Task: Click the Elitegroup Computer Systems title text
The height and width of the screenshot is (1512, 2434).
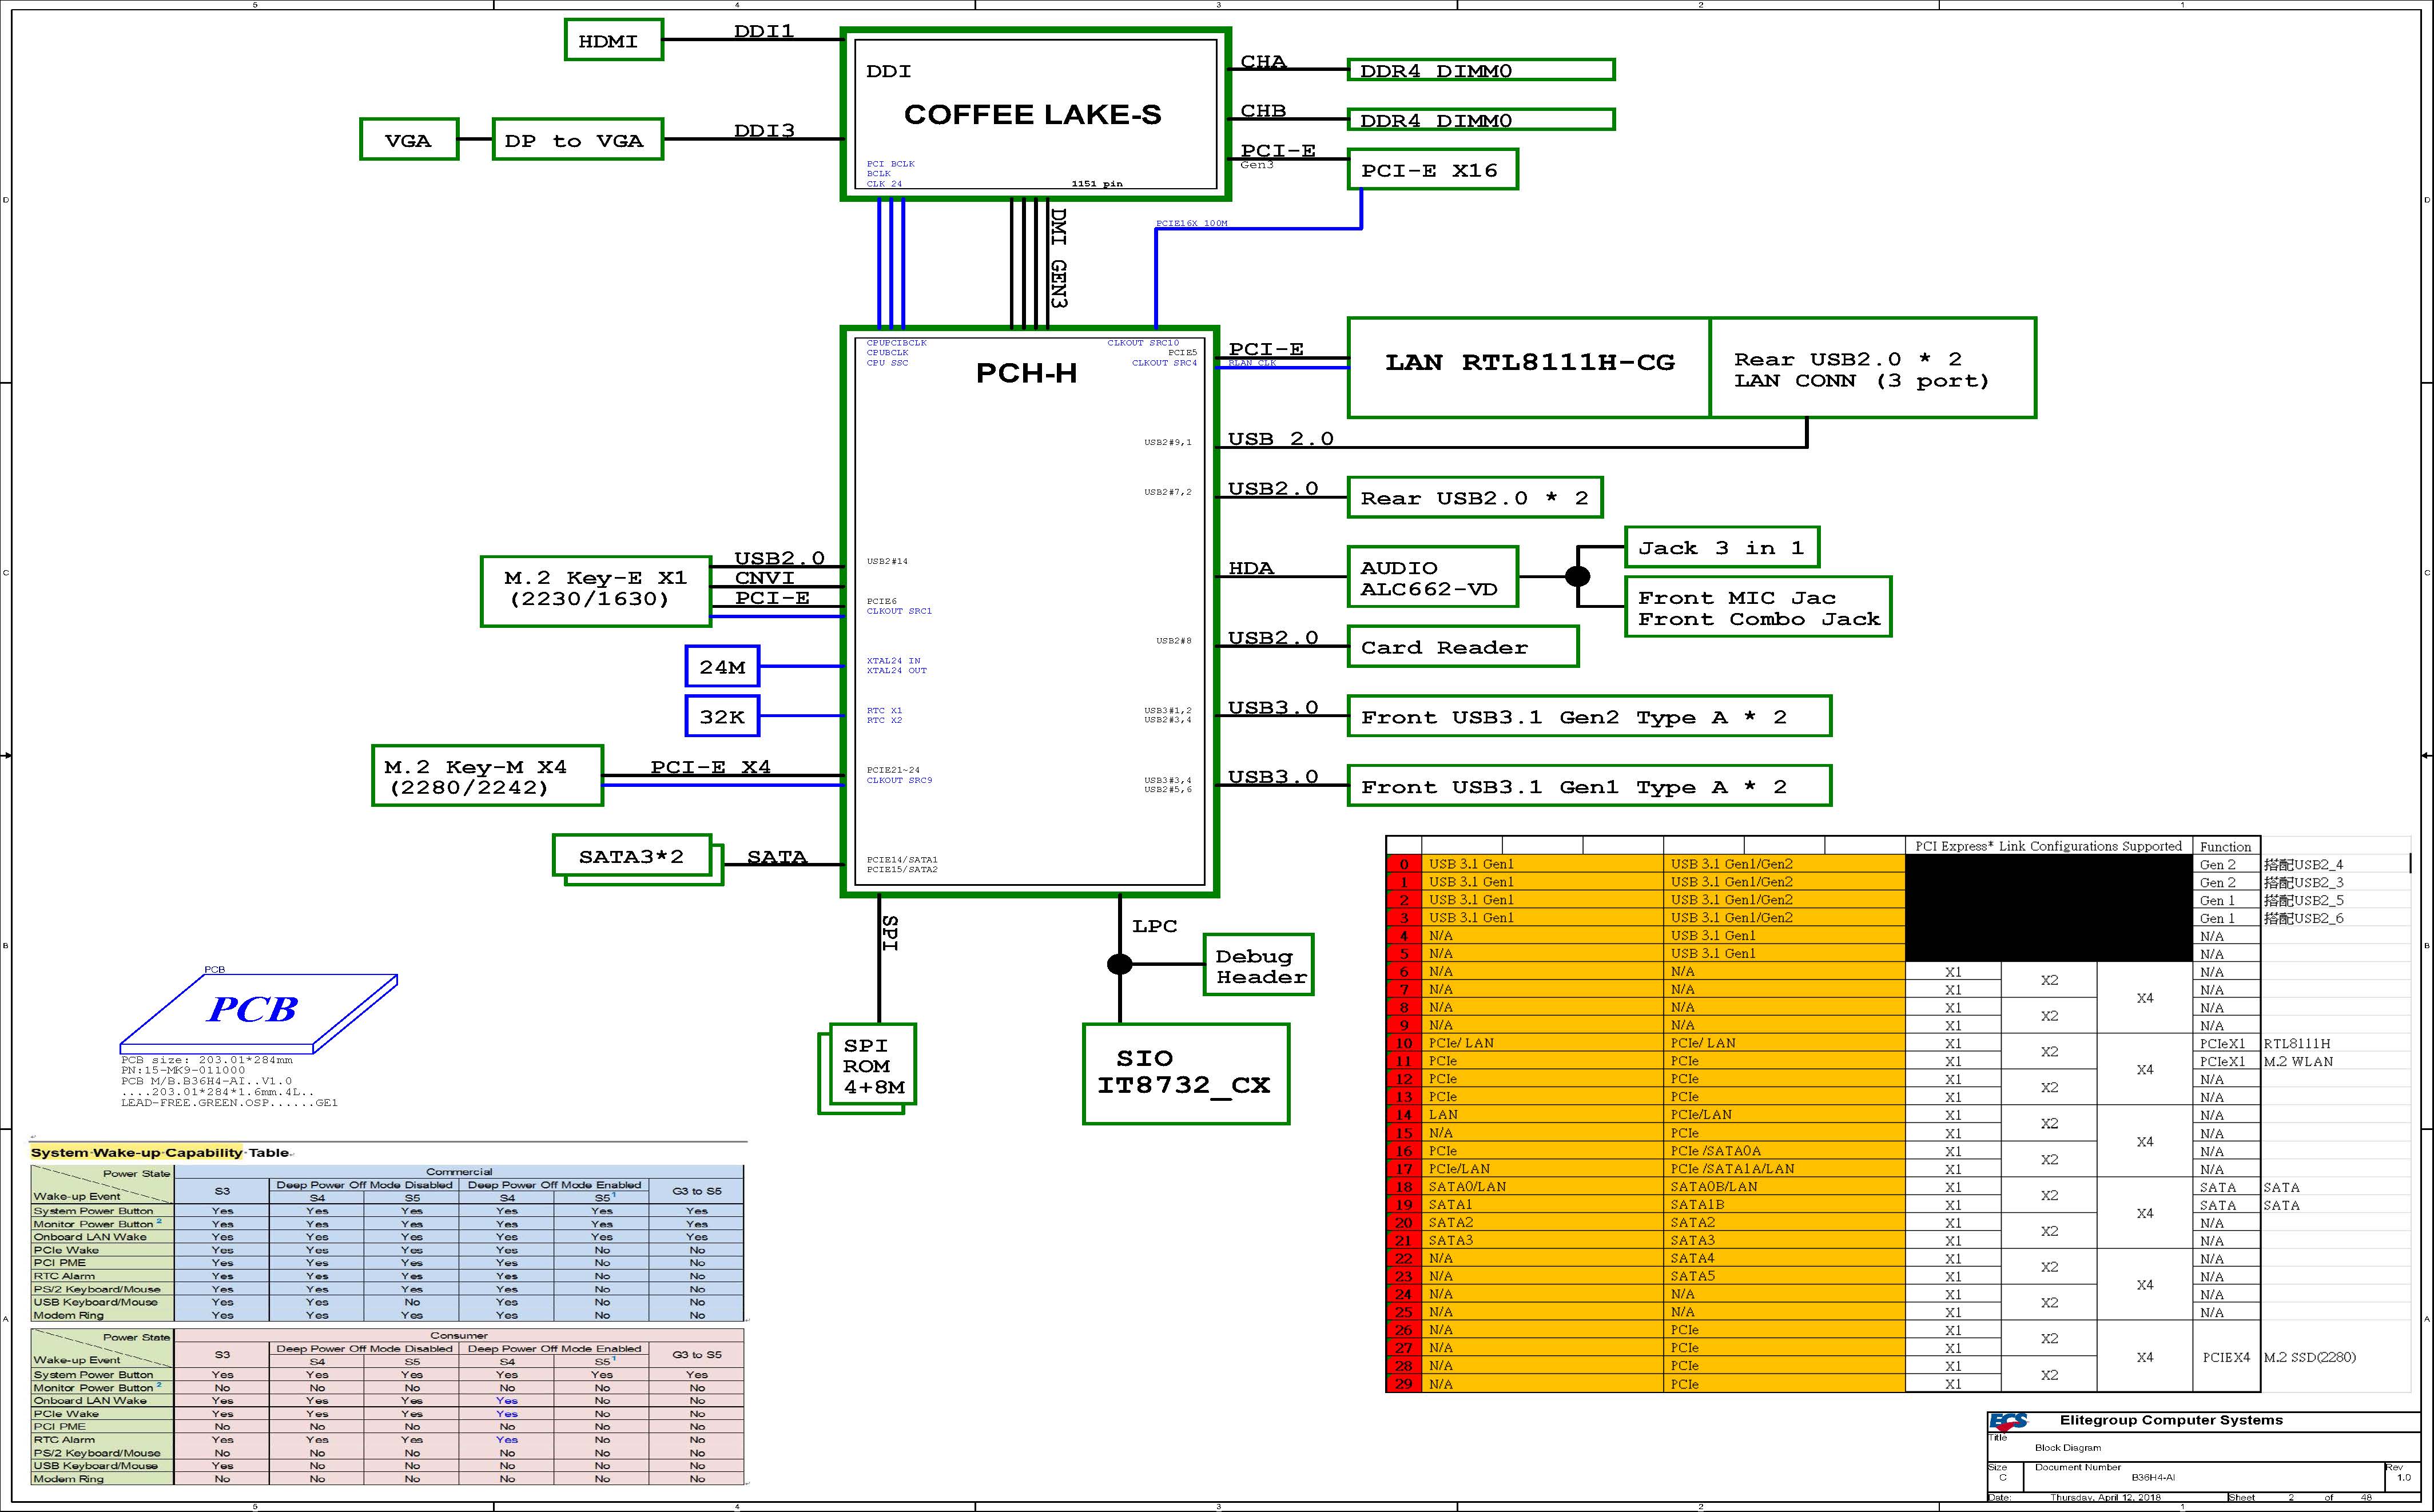Action: [2171, 1420]
